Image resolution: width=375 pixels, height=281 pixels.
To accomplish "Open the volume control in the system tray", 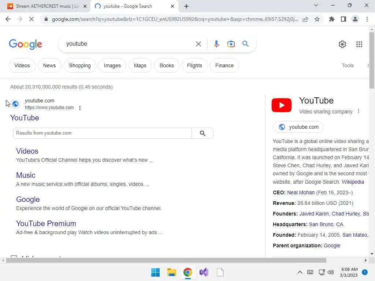I will pyautogui.click(x=331, y=272).
